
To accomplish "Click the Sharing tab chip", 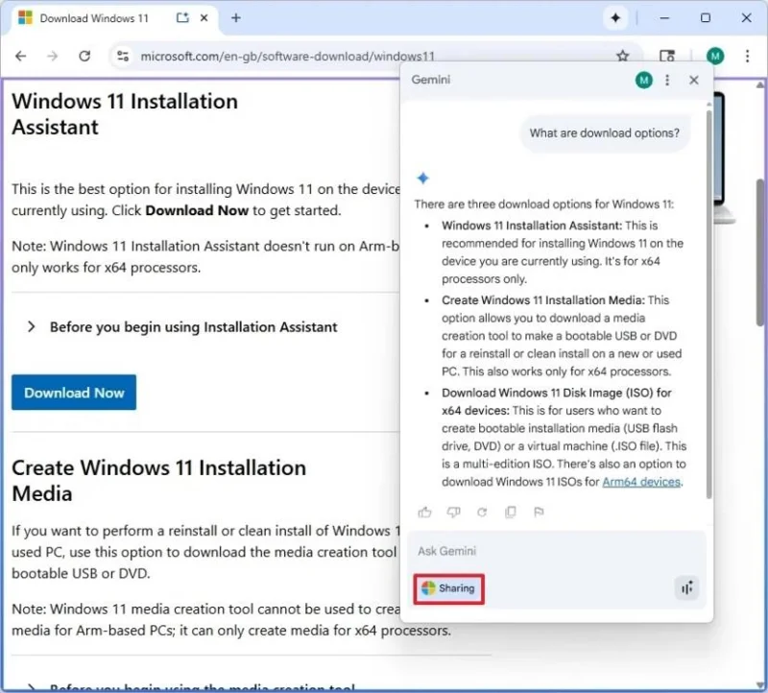I will pos(448,588).
